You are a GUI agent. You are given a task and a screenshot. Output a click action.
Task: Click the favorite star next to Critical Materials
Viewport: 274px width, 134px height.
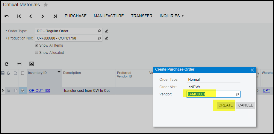click(x=46, y=5)
